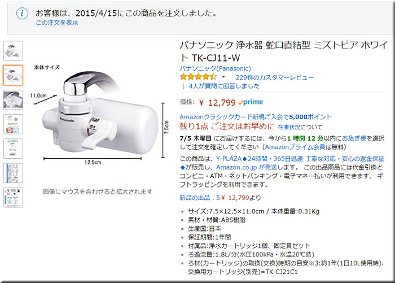Viewport: 395px width, 283px height.
Task: Click the prime logo next to price
Action: (x=251, y=102)
